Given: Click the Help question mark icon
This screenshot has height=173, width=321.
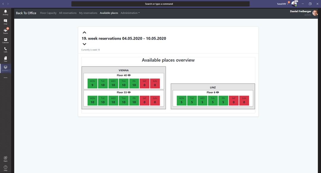Looking at the screenshot, I should [5, 168].
